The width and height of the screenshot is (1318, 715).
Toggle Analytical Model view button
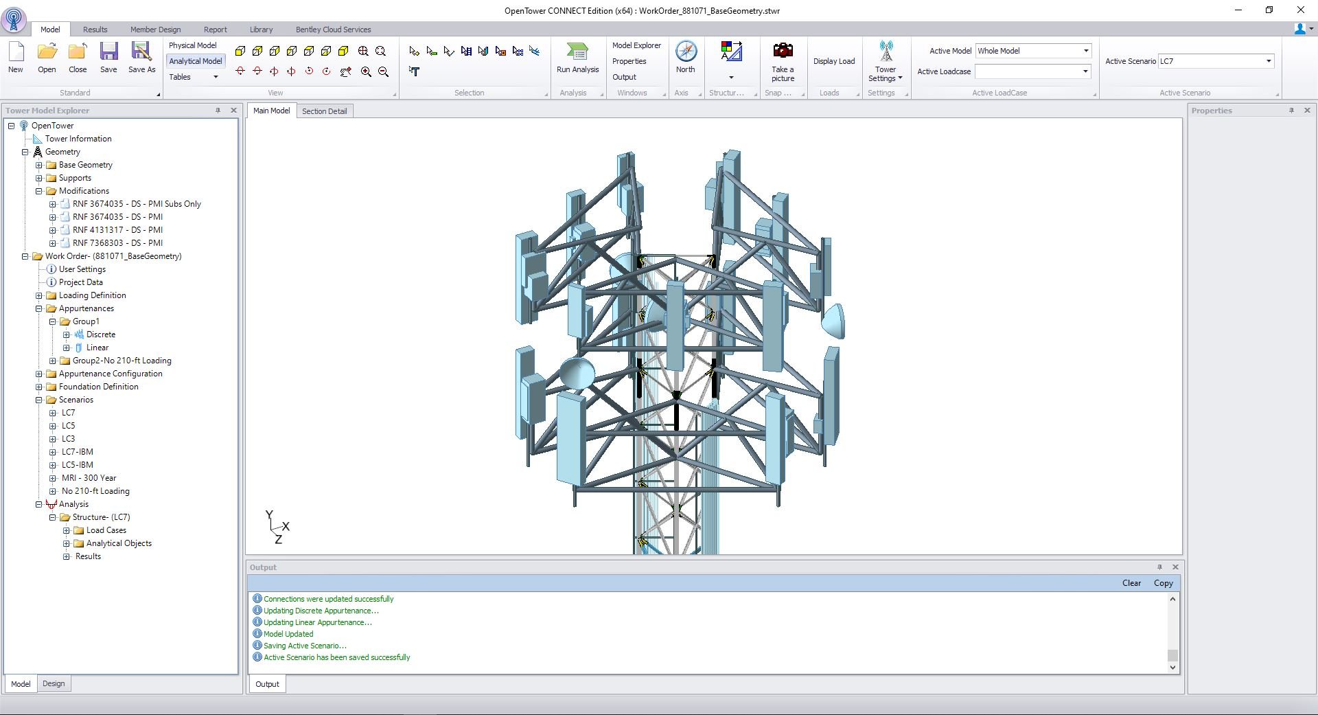coord(196,61)
